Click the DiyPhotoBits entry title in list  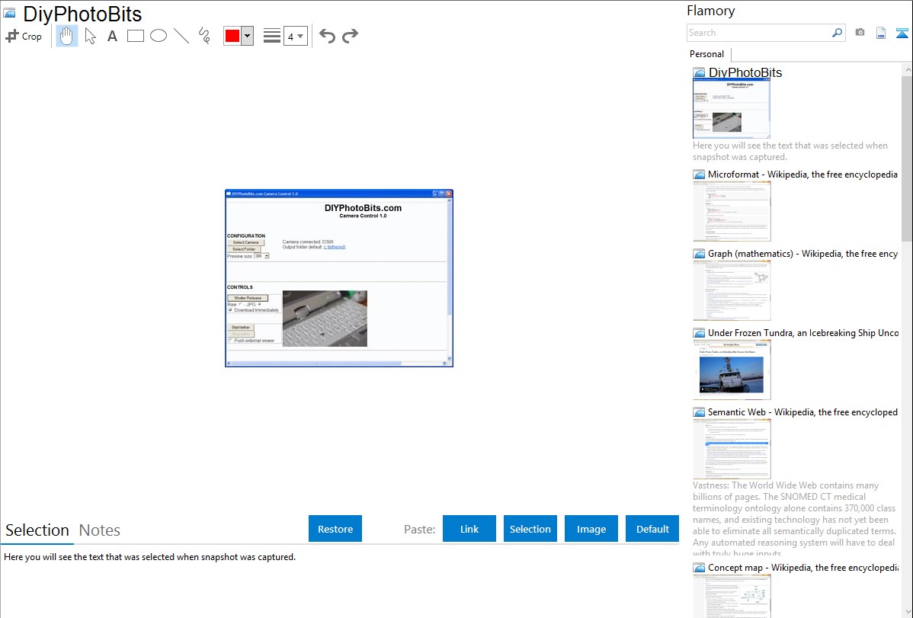click(x=745, y=72)
